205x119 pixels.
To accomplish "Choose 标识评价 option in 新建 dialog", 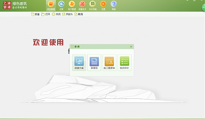I will (x=125, y=63).
